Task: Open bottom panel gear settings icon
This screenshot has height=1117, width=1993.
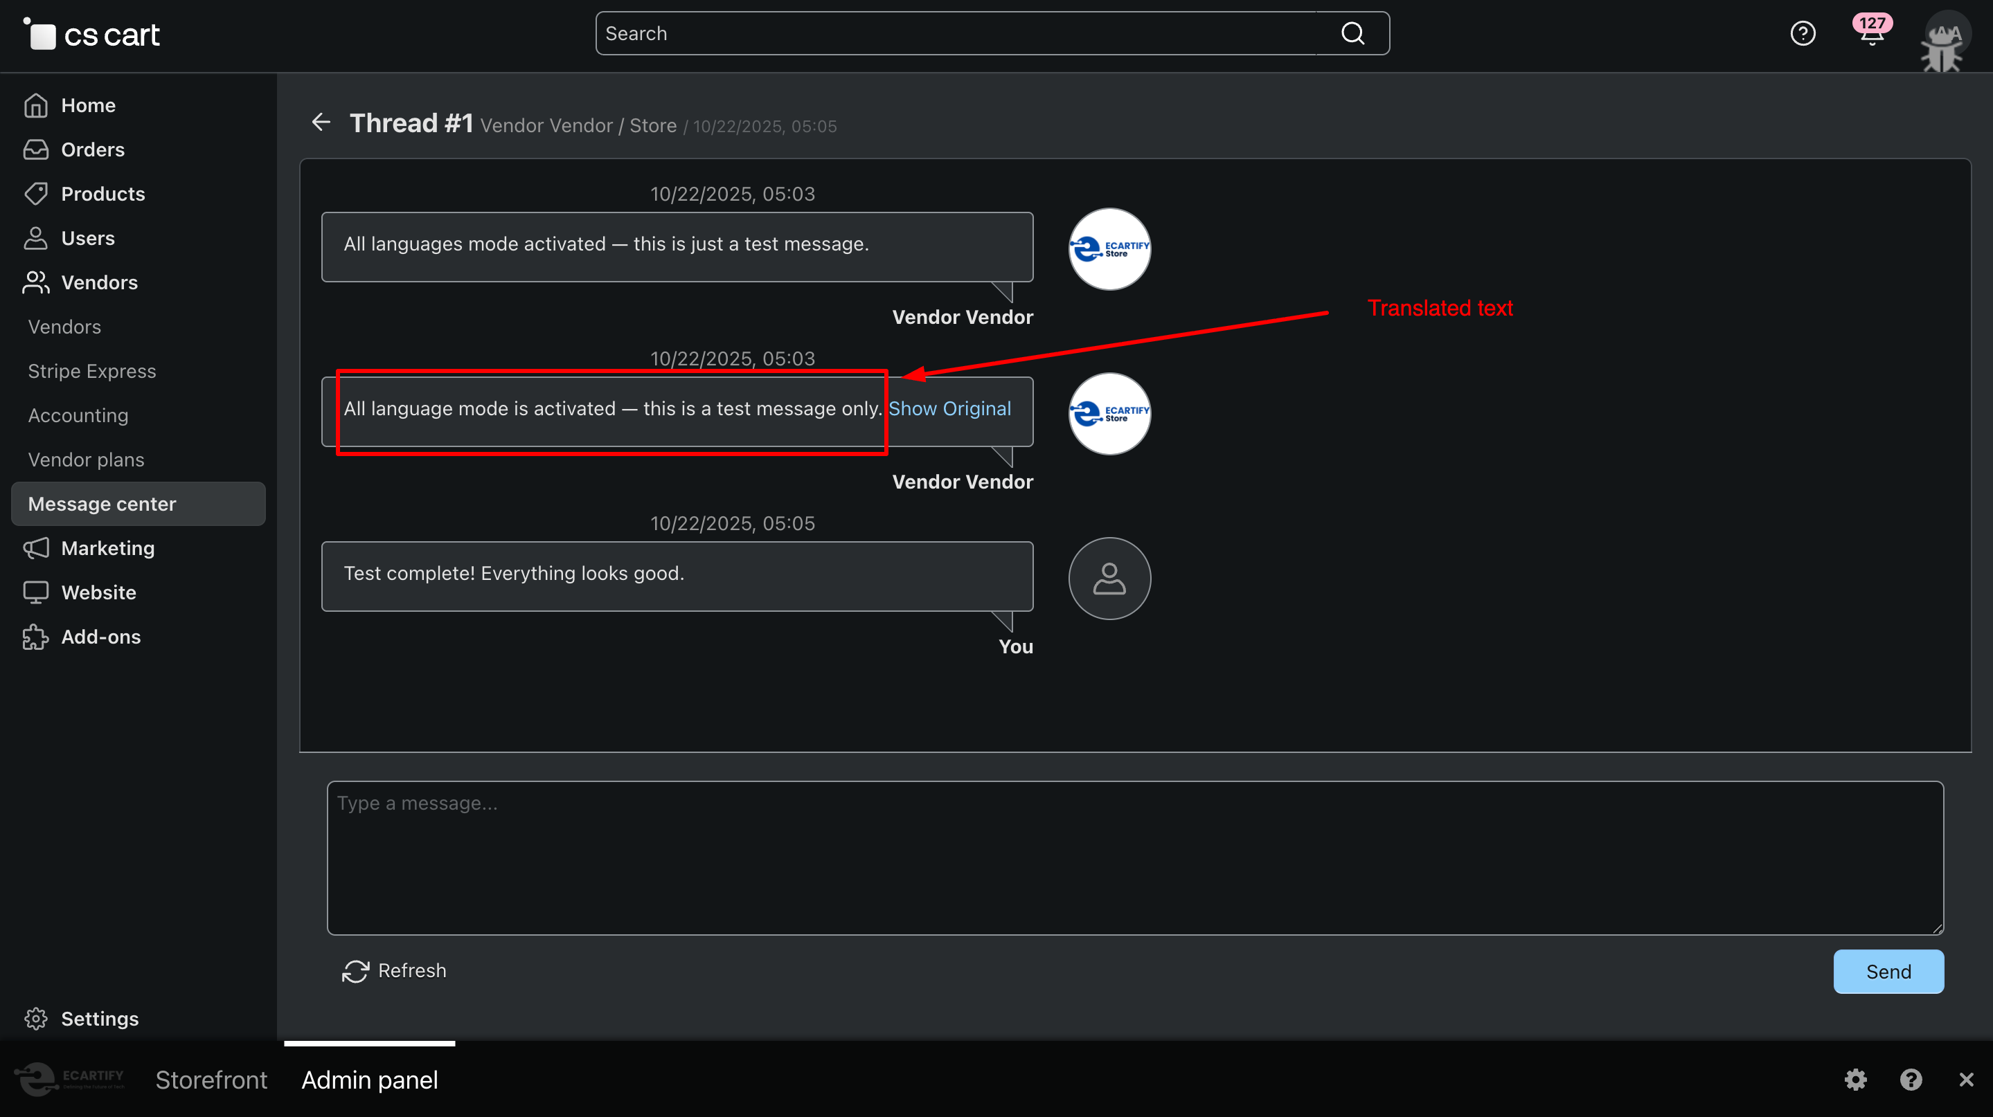Action: coord(1855,1079)
